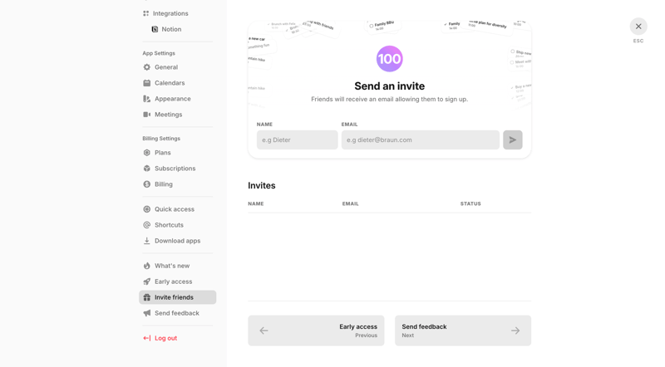
Task: View Shortcuts page
Action: (169, 225)
